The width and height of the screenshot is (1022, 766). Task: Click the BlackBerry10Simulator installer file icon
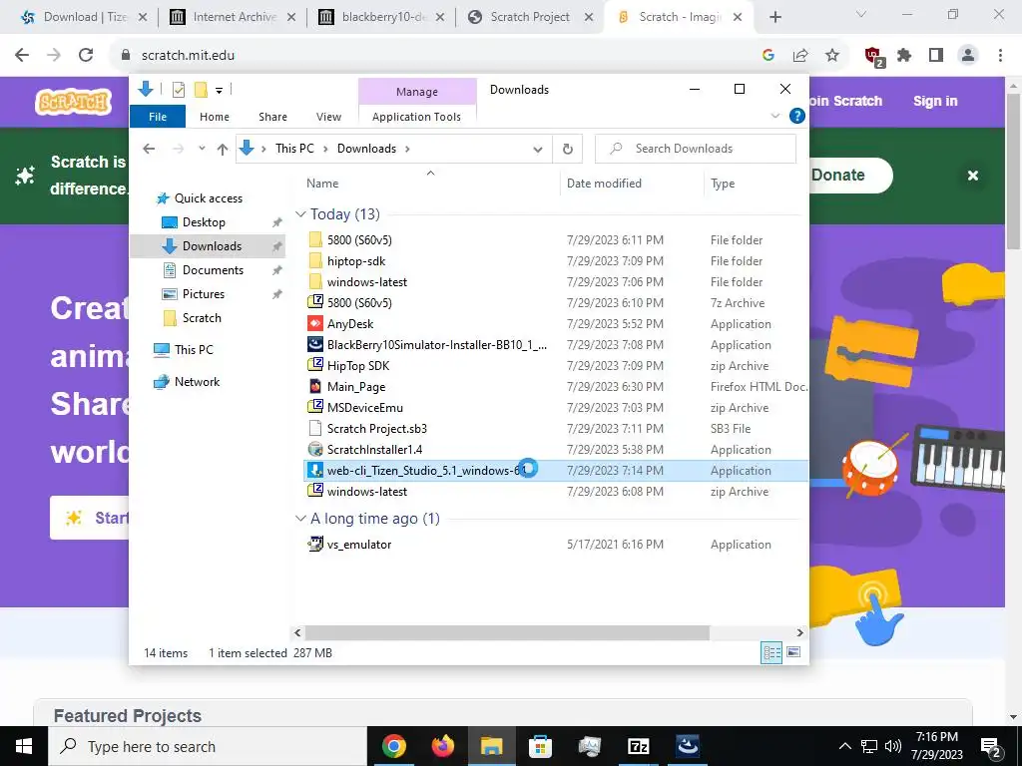point(315,344)
